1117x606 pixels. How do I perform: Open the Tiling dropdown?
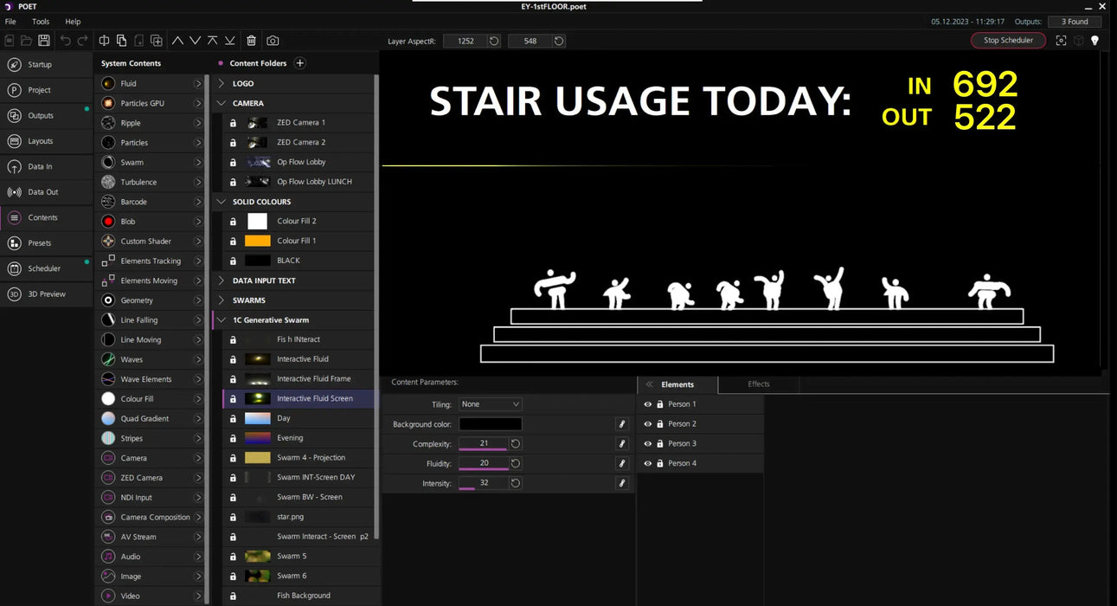(x=491, y=404)
